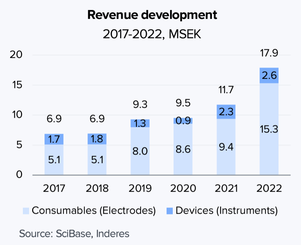This screenshot has height=245, width=301.
Task: Select the Devices (Instruments) legend label
Action: [x=227, y=211]
